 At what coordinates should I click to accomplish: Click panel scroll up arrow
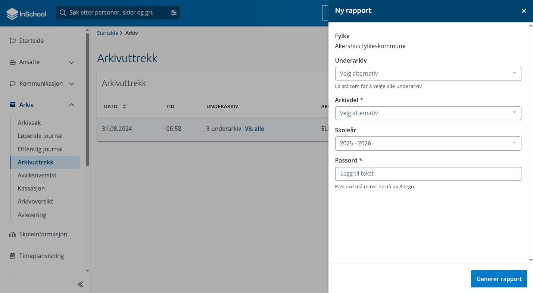pos(531,26)
